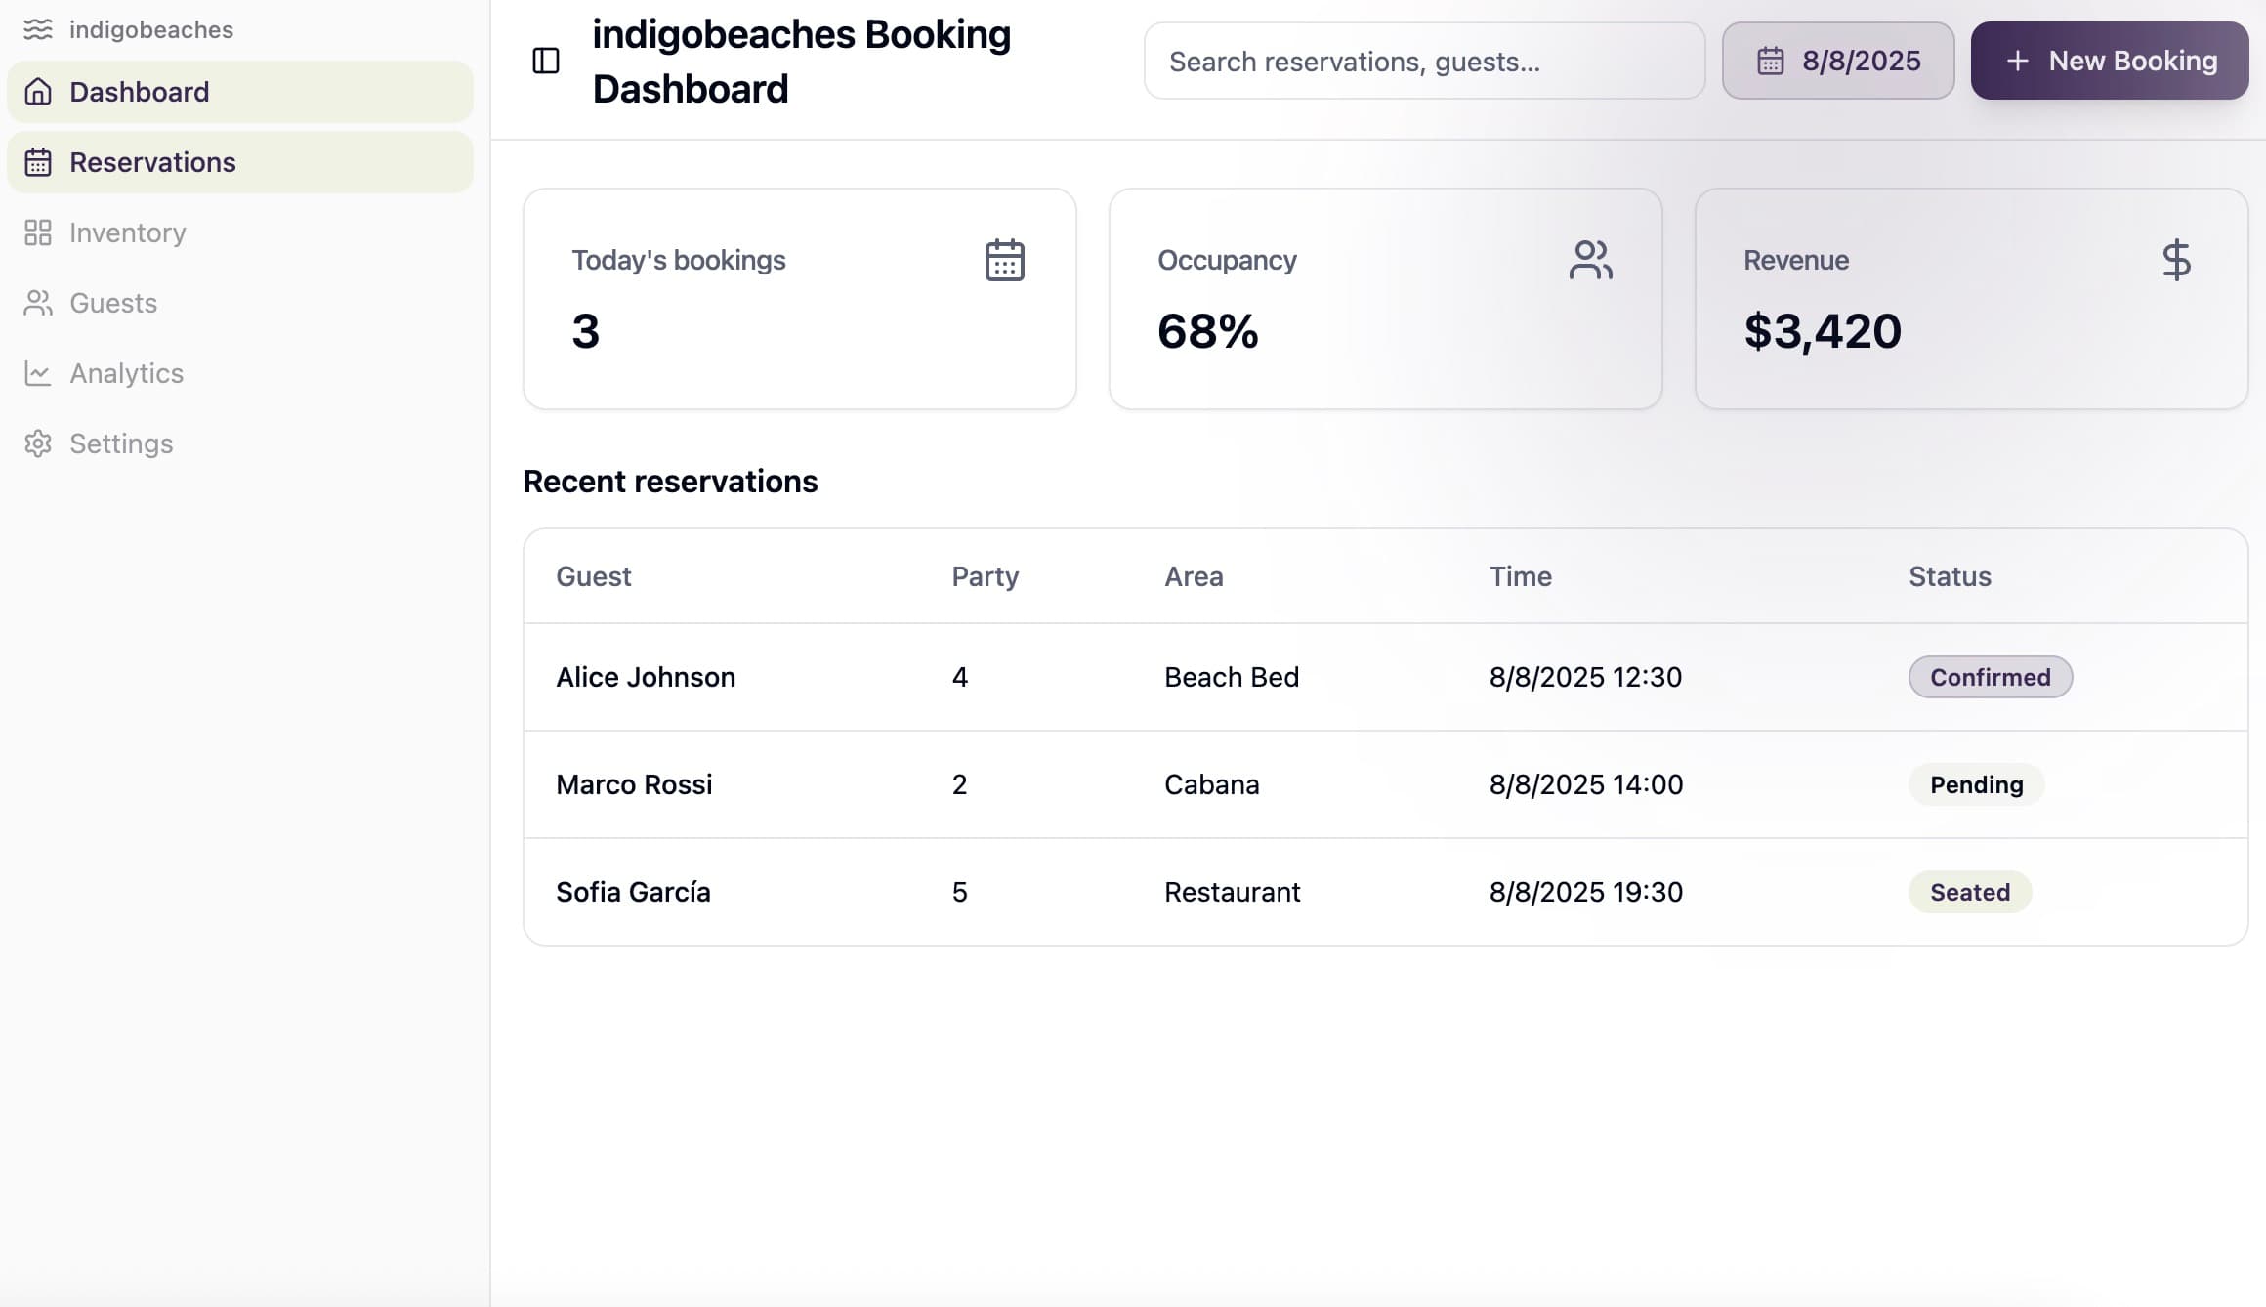Viewport: 2266px width, 1307px height.
Task: Click the 8/8/2025 19:30 time cell
Action: [1586, 892]
